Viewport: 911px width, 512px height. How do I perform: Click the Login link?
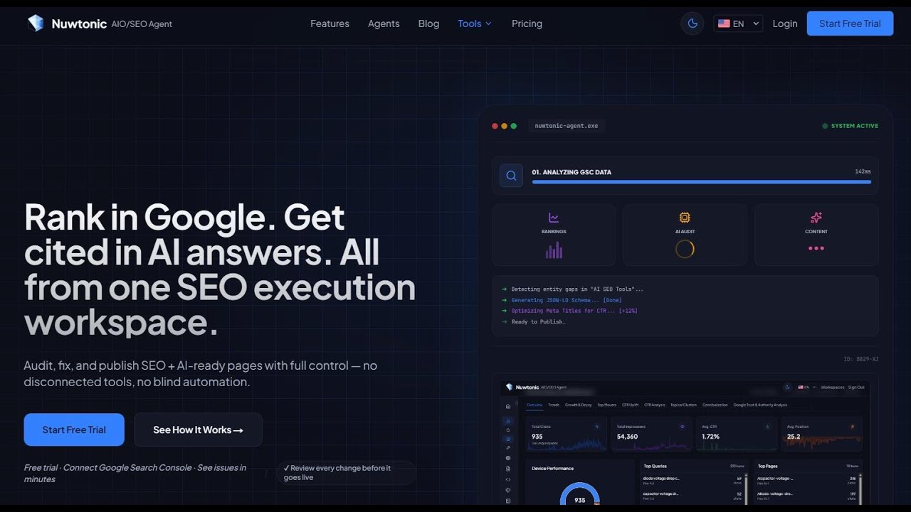(x=785, y=23)
